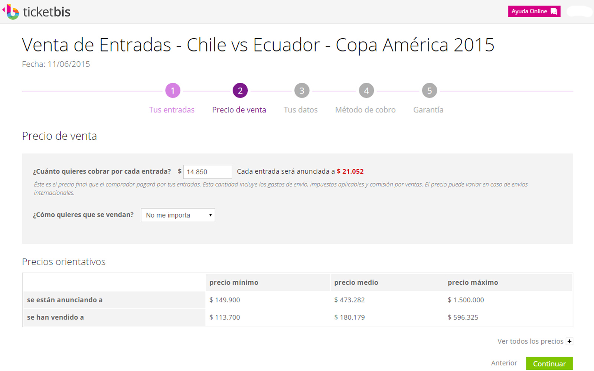
Task: Select Tus datos step label
Action: (x=301, y=110)
